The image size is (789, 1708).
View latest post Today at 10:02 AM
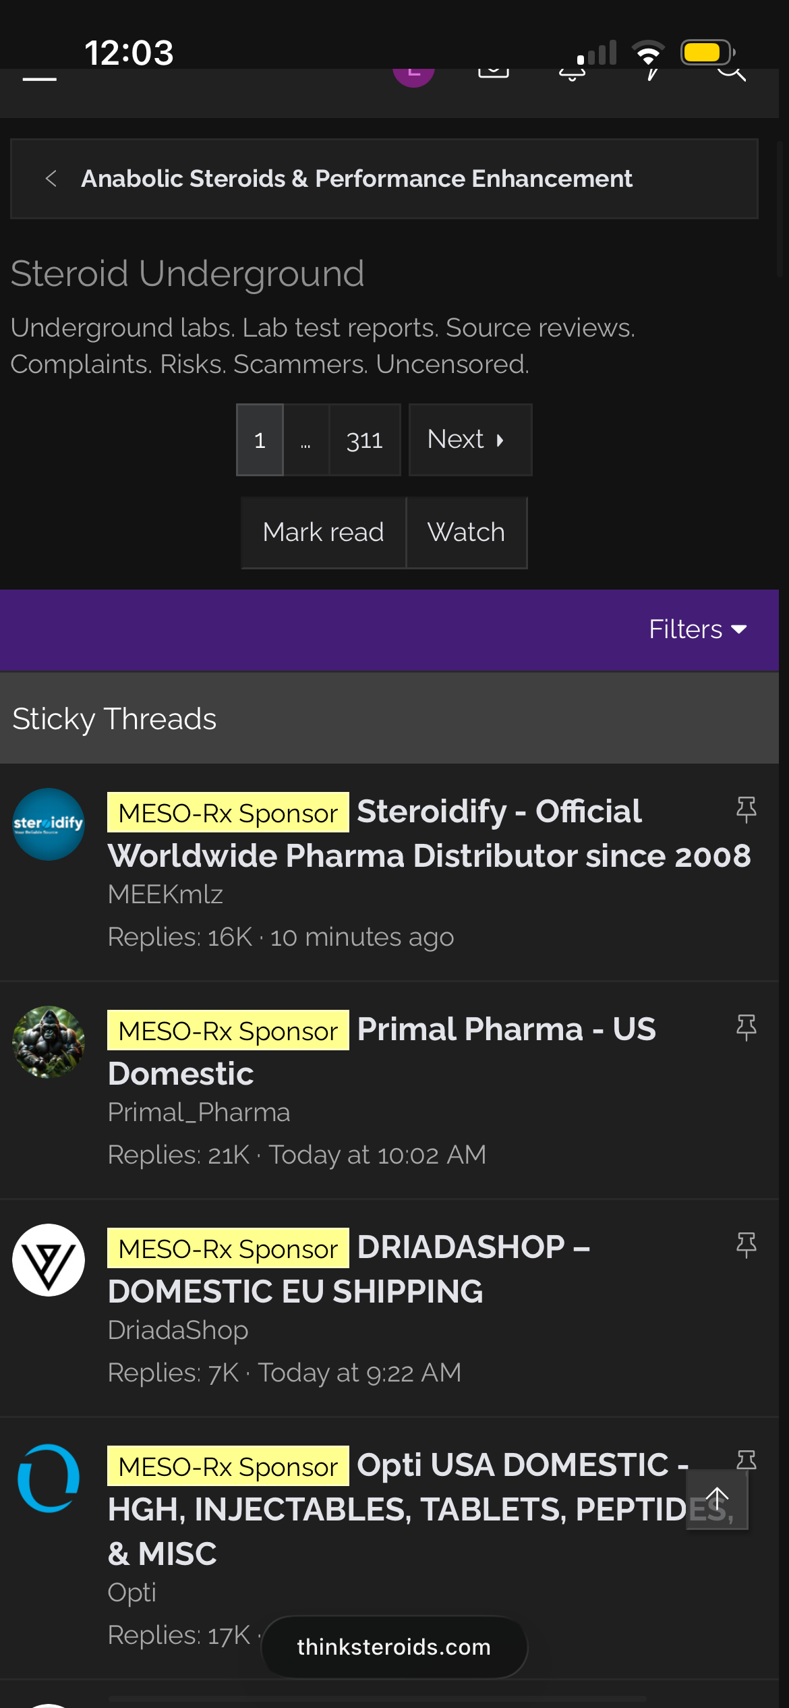tap(378, 1155)
